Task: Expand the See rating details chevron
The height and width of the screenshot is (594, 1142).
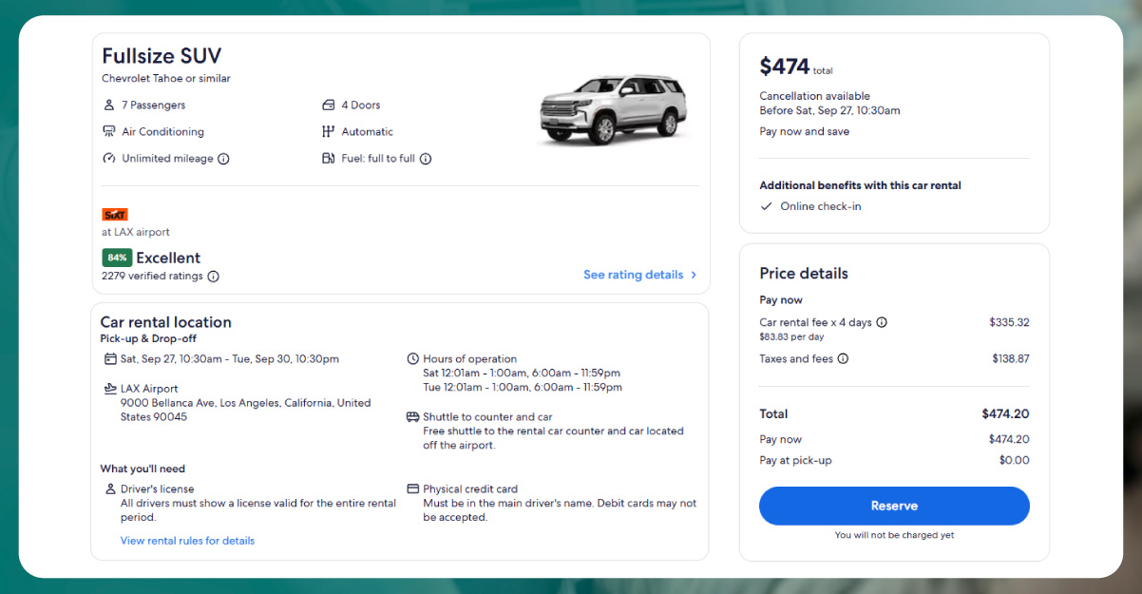Action: (x=694, y=275)
